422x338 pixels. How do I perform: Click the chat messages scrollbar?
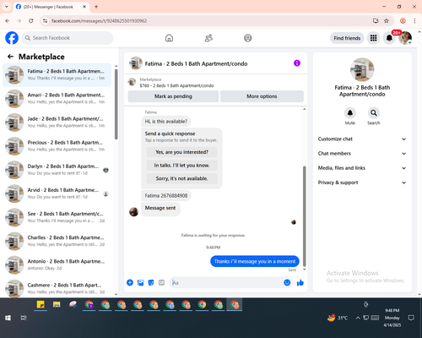(304, 216)
